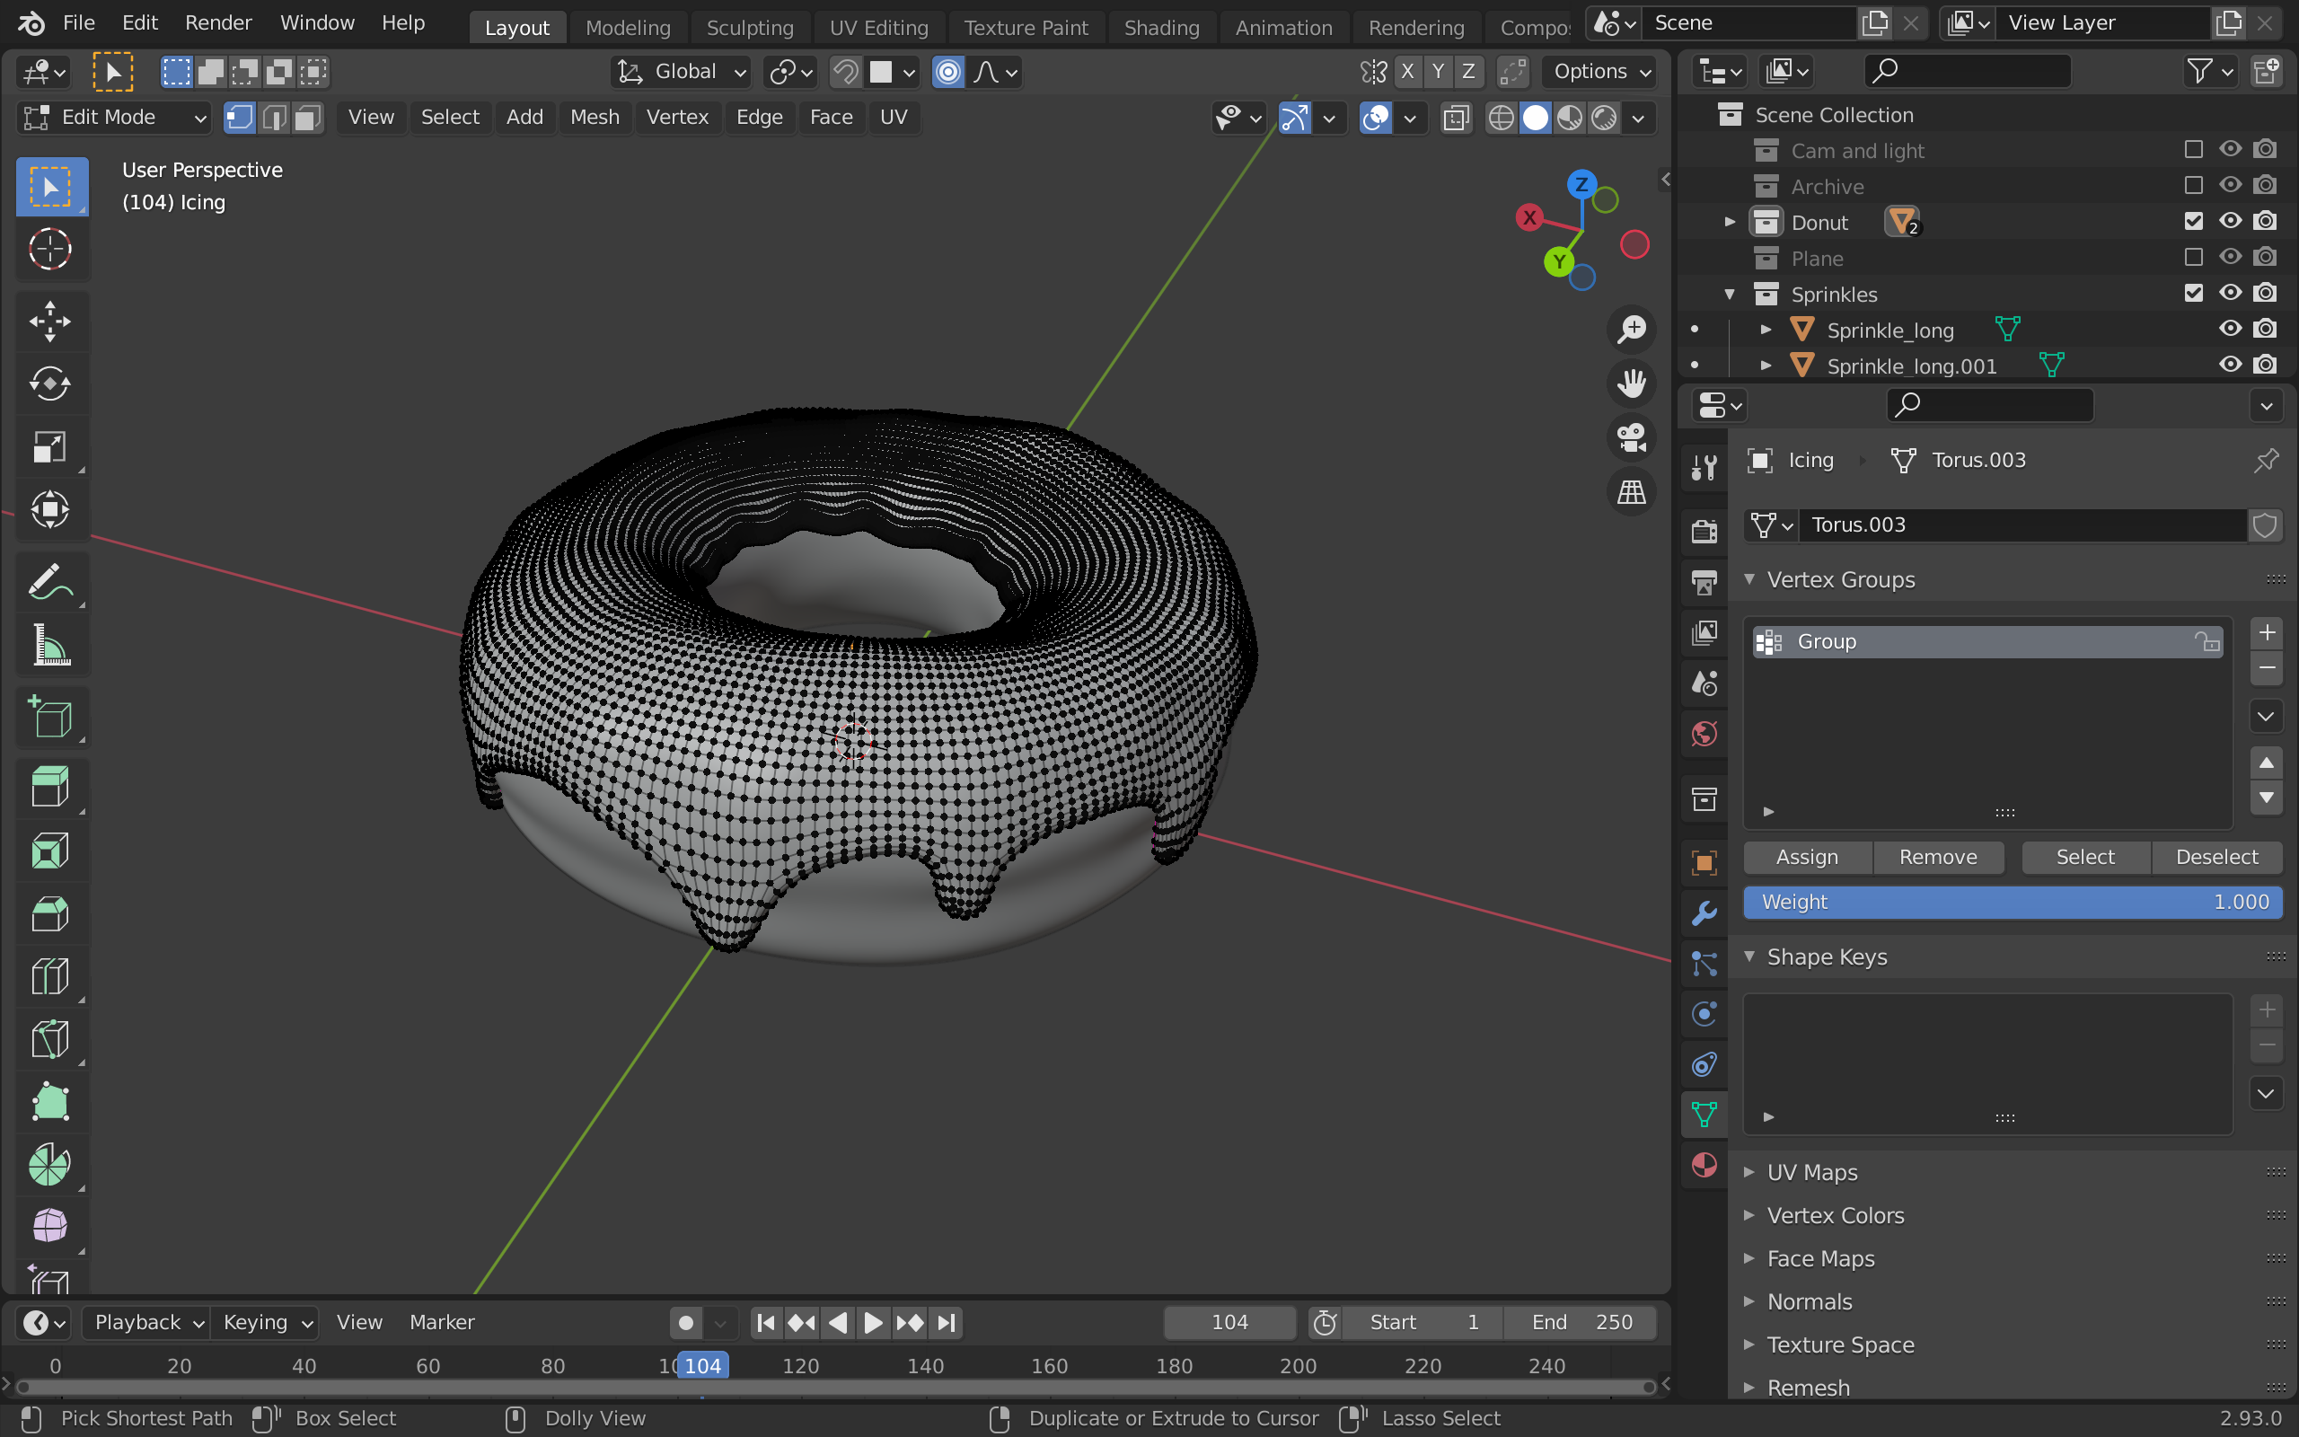Collapse the Vertex Groups panel
The height and width of the screenshot is (1437, 2299).
tap(1840, 580)
